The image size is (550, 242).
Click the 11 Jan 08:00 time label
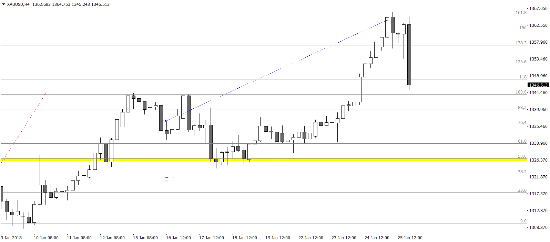click(79, 238)
